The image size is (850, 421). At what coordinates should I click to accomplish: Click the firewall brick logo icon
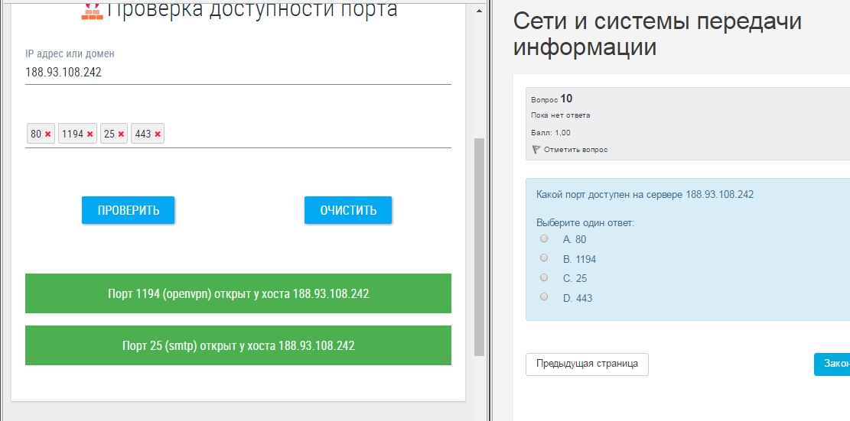tap(92, 10)
